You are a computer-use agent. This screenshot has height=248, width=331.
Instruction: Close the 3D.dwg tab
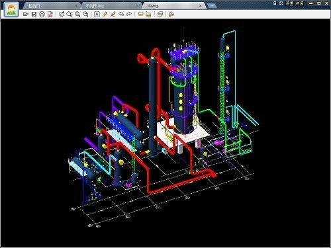coord(200,6)
